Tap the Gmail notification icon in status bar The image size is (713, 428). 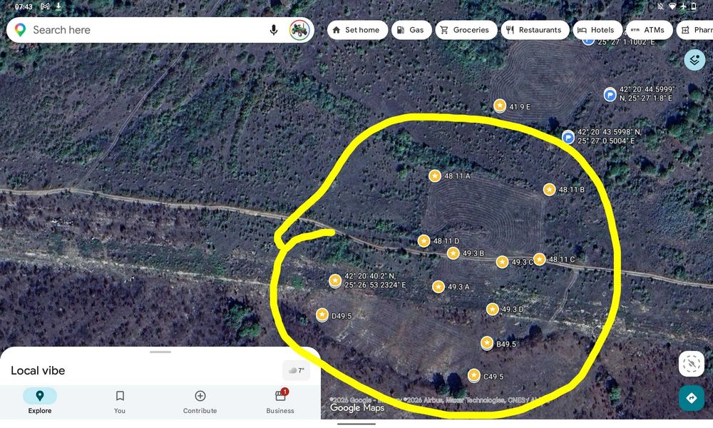pyautogui.click(x=45, y=6)
